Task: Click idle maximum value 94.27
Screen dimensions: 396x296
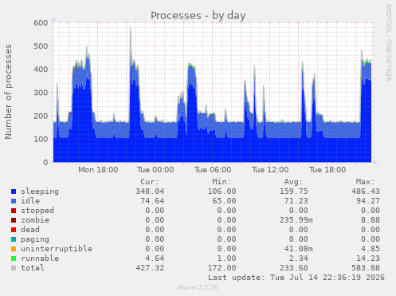Action: [368, 201]
